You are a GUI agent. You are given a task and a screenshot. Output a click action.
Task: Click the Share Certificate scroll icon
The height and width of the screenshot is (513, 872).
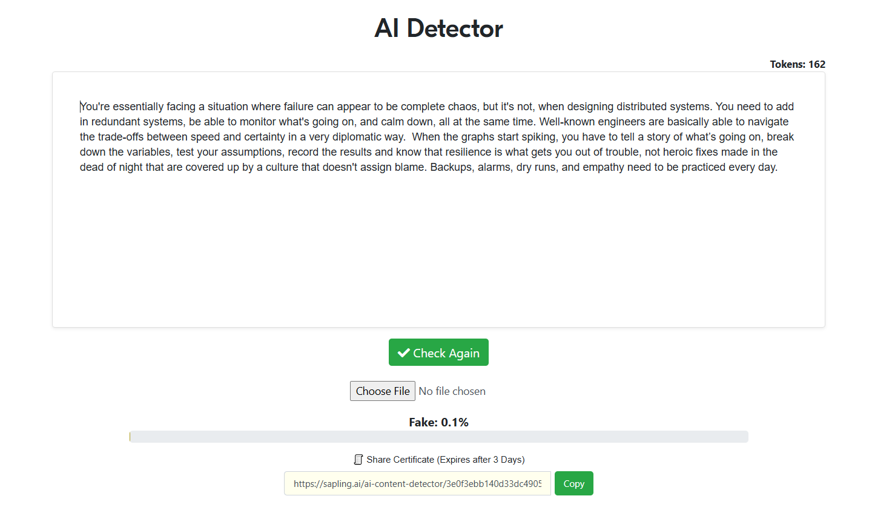[x=358, y=460]
